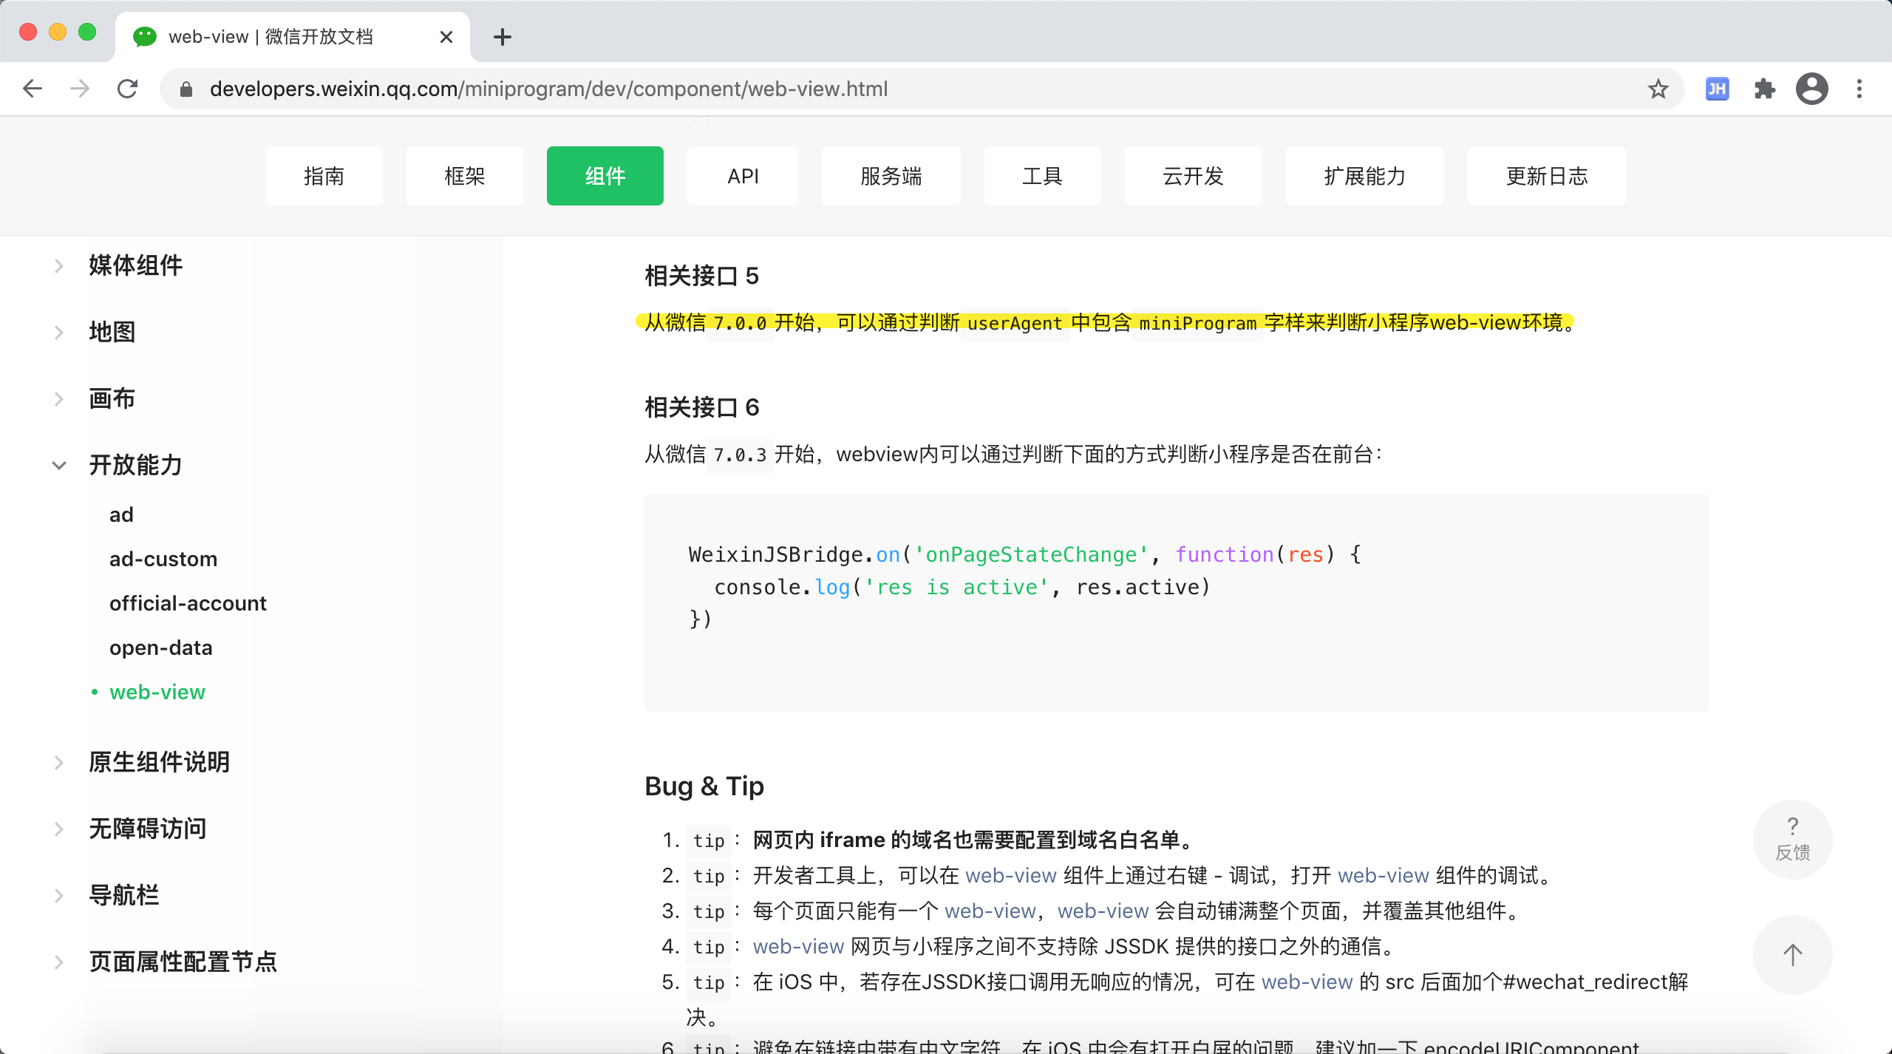Viewport: 1892px width, 1054px height.
Task: Reload the current page
Action: pyautogui.click(x=128, y=89)
